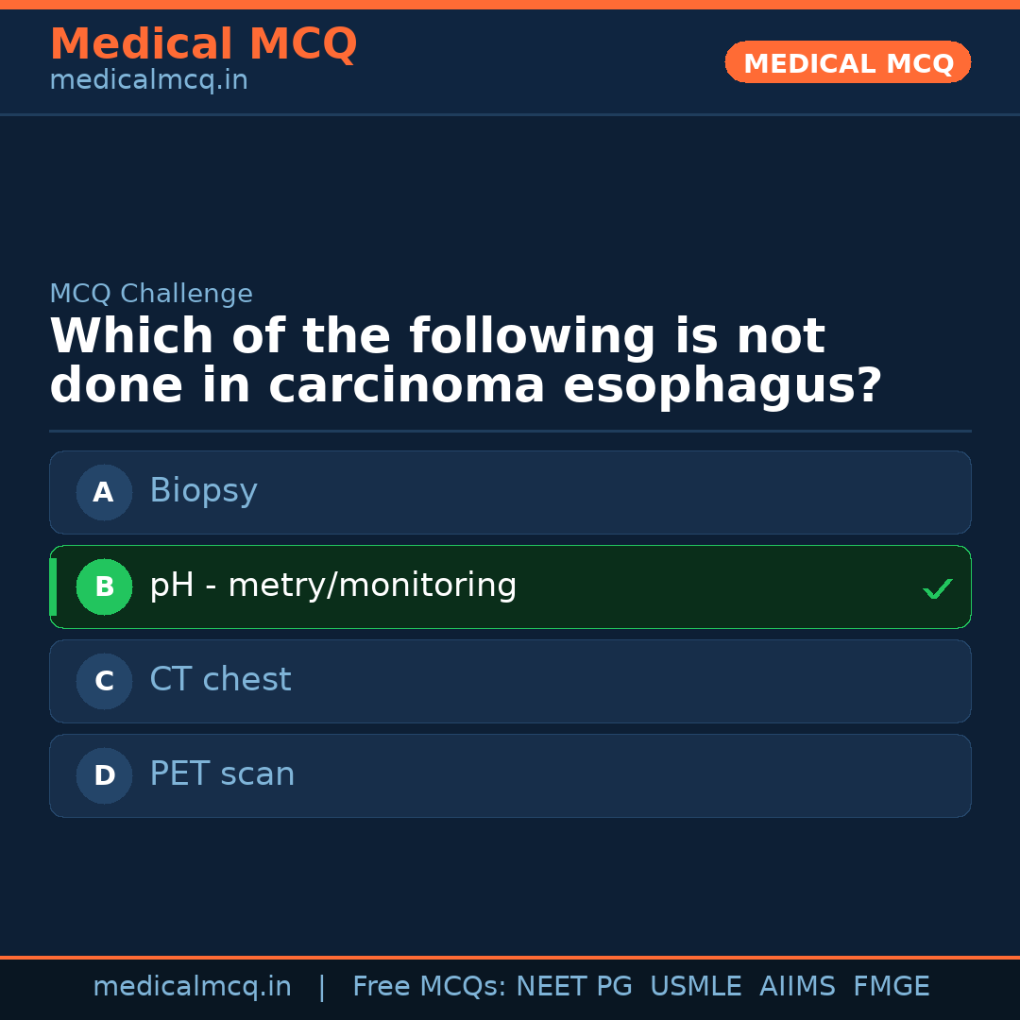Click the "MCQ Challenge" label

tap(151, 294)
